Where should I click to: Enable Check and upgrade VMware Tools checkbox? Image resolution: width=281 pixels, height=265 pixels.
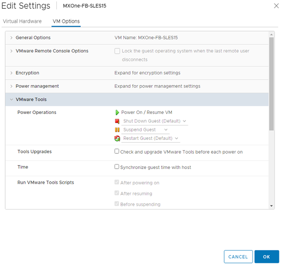click(117, 152)
